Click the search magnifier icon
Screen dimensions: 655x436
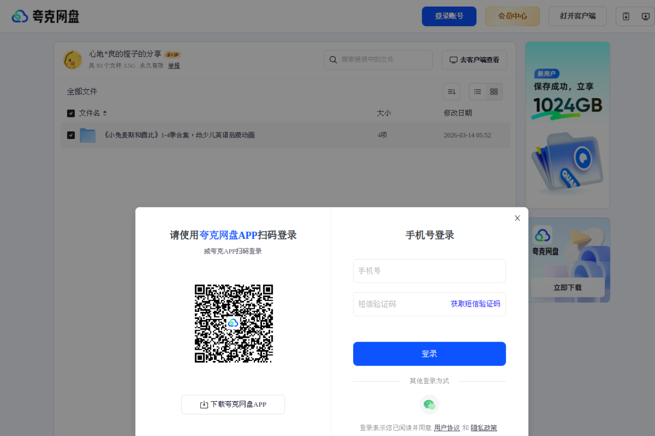pos(333,60)
